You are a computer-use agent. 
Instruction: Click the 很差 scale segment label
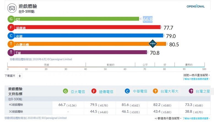46,65
